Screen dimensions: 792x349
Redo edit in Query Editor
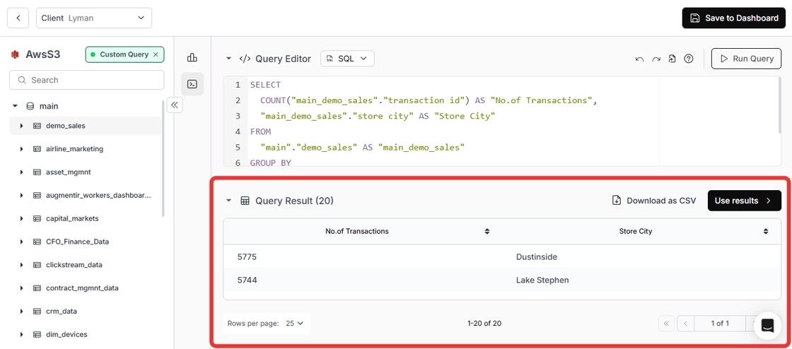click(656, 59)
